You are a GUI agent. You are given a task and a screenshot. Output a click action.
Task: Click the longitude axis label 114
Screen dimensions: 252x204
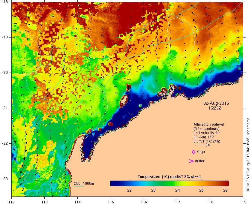tap(78, 202)
